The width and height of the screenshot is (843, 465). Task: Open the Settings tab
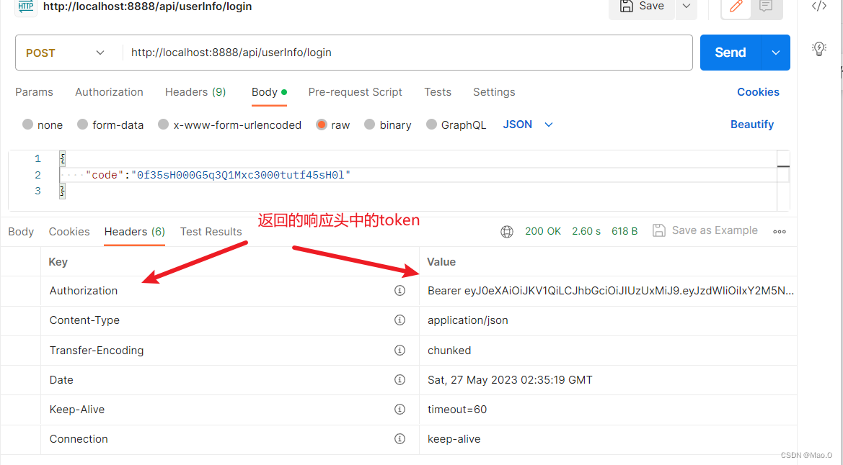click(x=494, y=92)
